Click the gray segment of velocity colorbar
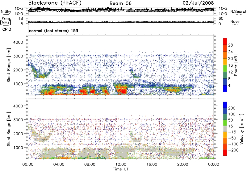 [225, 129]
